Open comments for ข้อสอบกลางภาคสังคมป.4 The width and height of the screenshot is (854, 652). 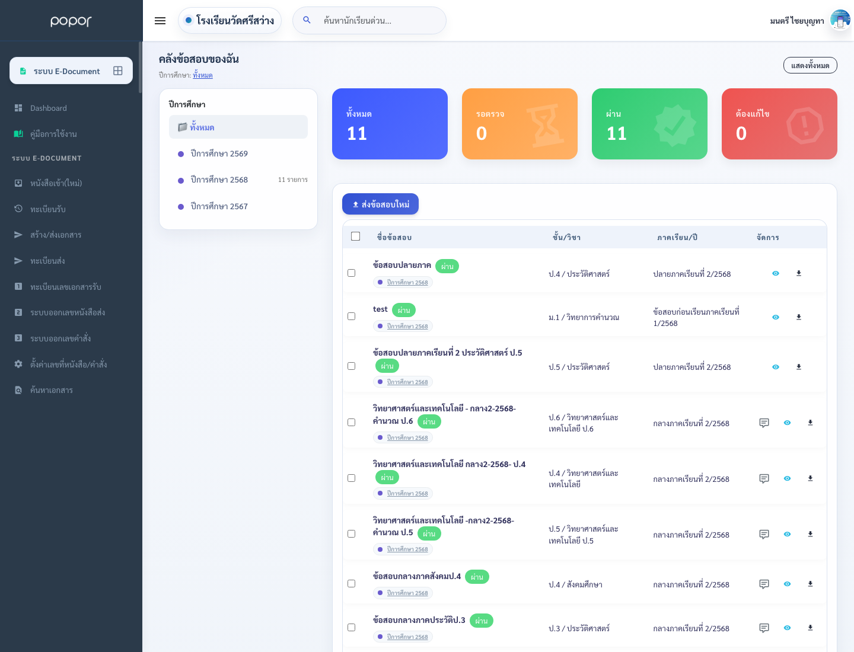[764, 584]
